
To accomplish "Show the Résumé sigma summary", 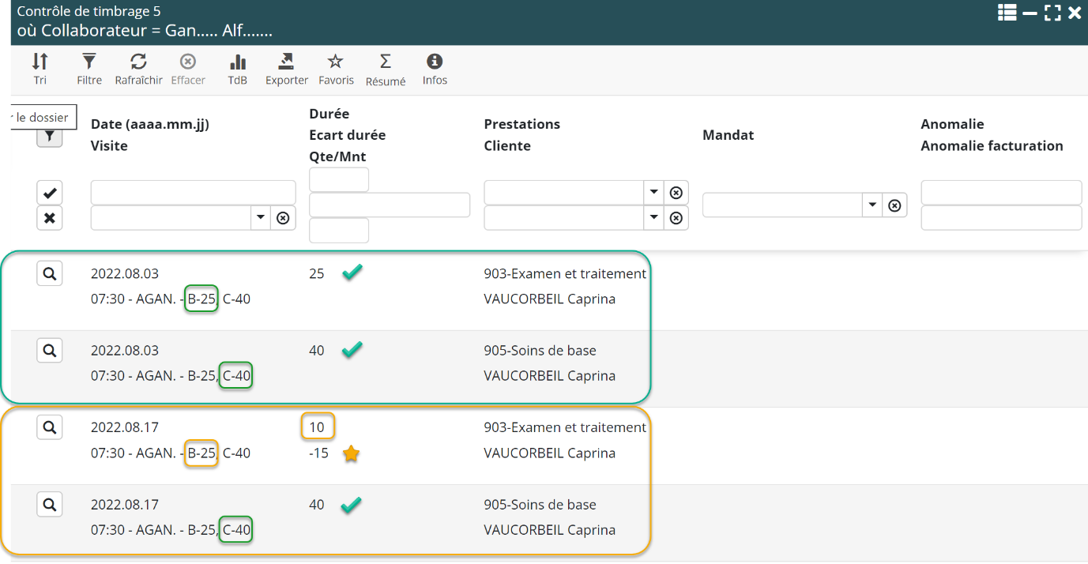I will [x=385, y=69].
